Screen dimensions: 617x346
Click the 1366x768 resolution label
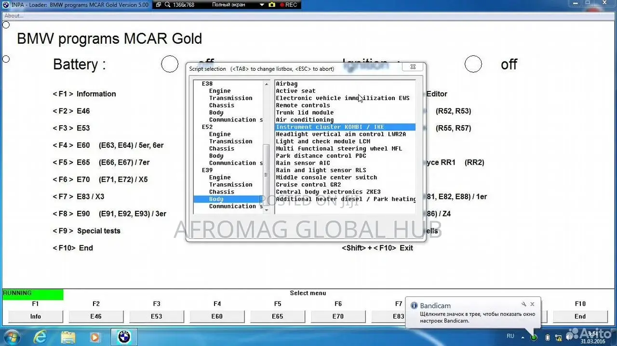(184, 4)
